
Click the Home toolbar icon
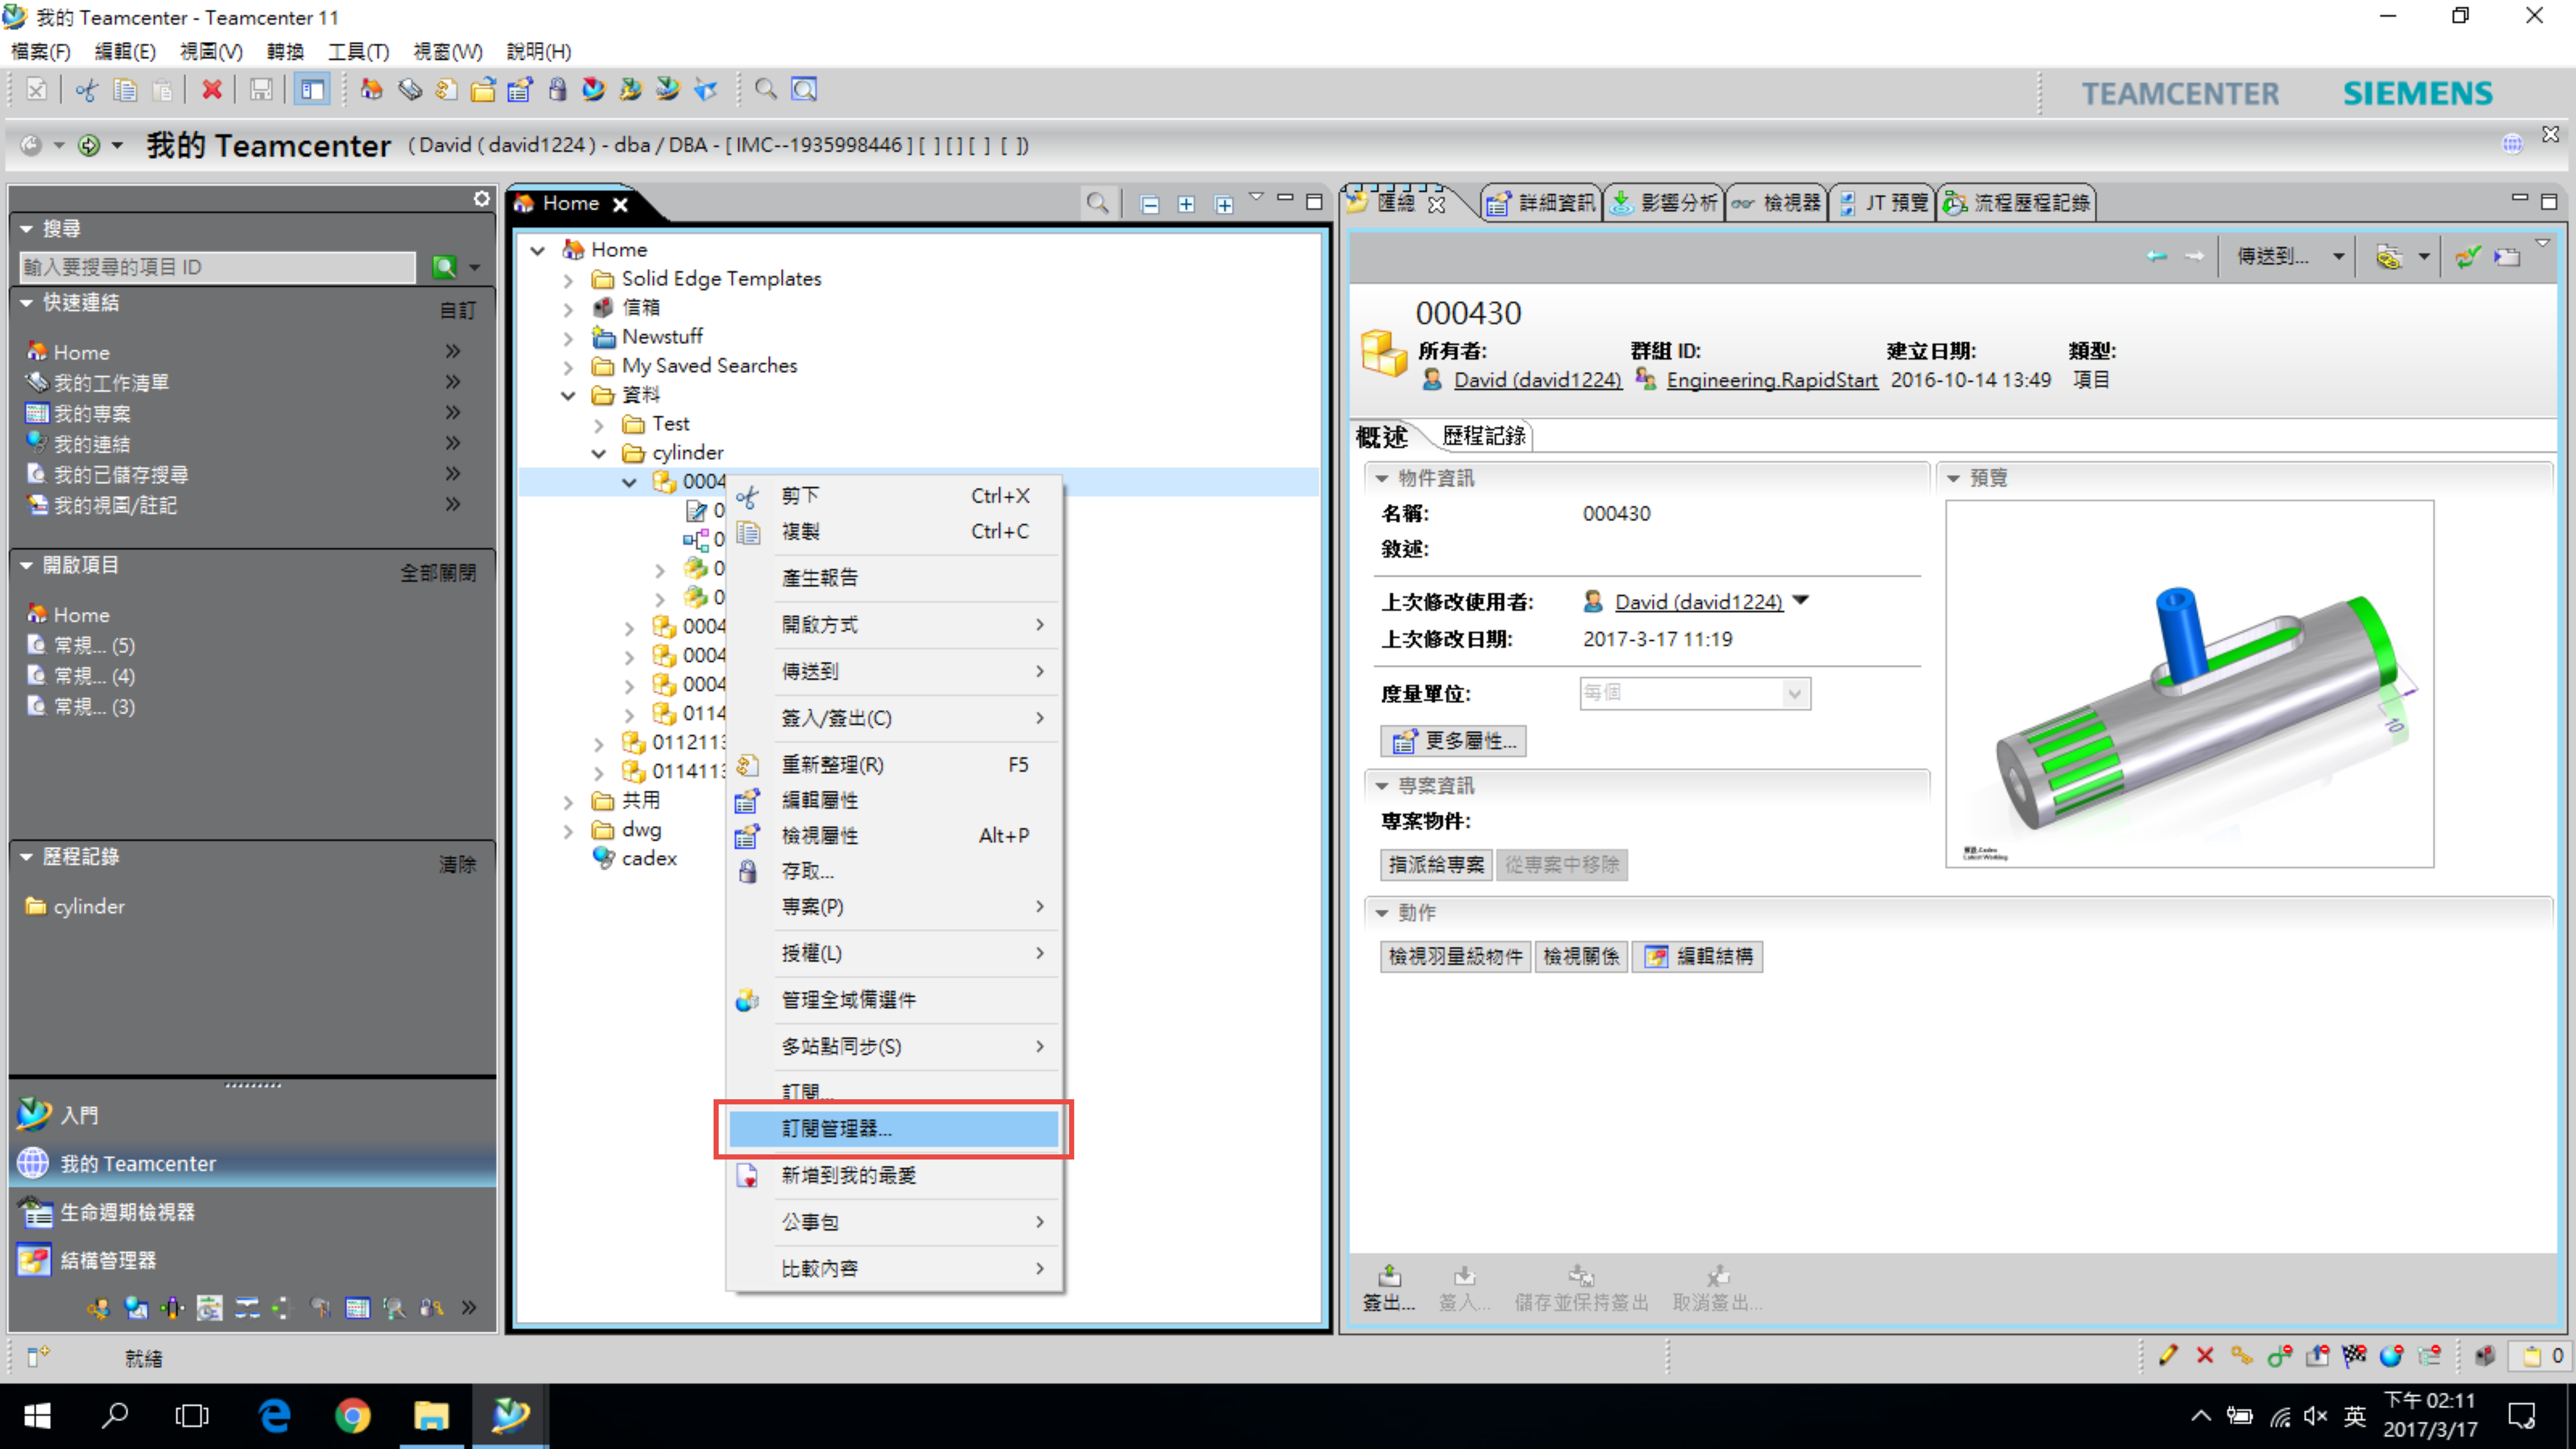371,90
